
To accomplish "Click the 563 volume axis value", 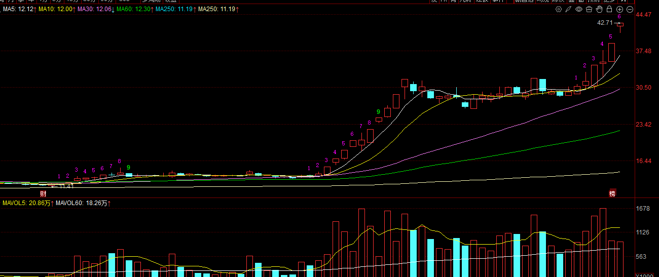I will (641, 256).
